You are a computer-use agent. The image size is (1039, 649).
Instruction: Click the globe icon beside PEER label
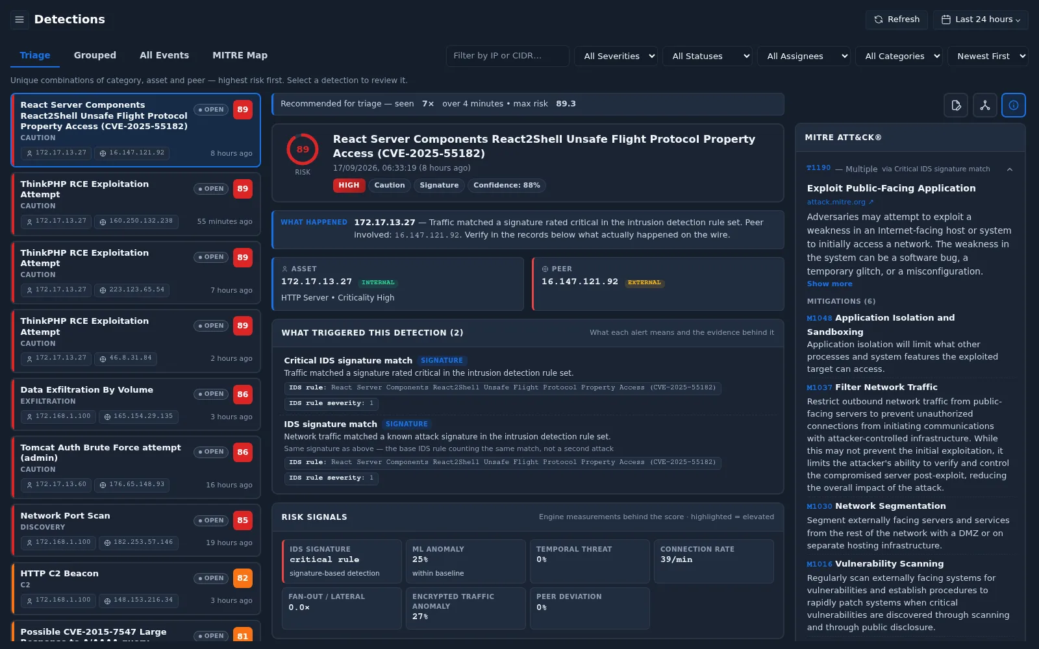(545, 269)
